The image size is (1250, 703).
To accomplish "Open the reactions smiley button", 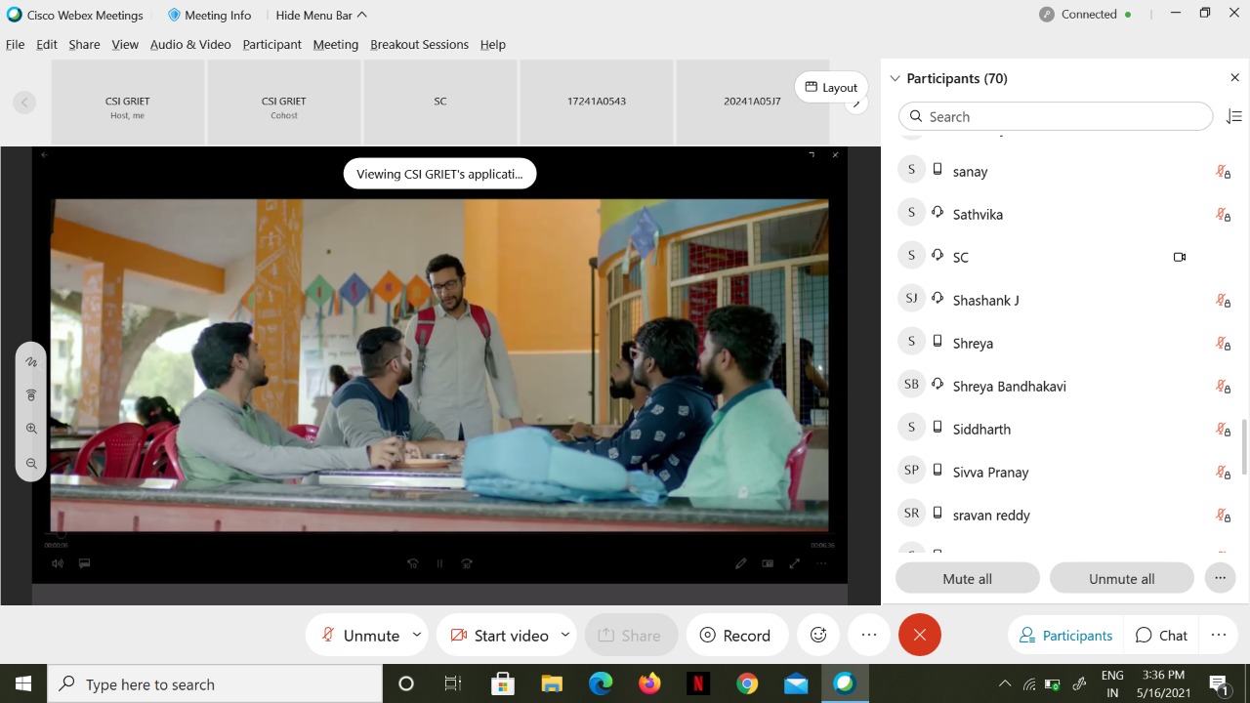I will [818, 635].
